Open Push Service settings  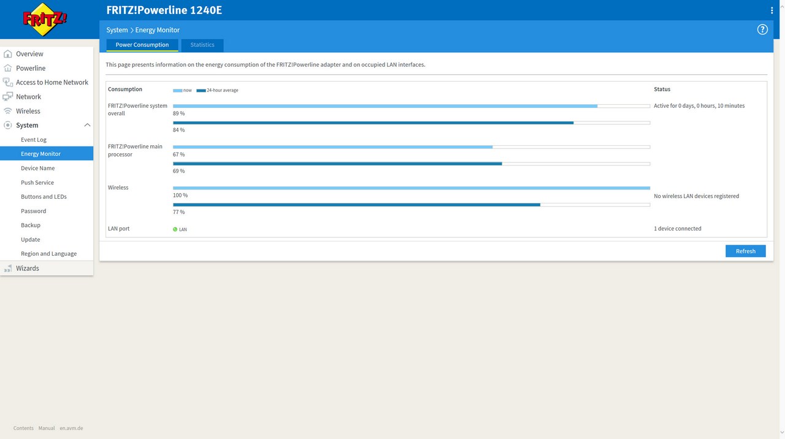[x=37, y=183]
